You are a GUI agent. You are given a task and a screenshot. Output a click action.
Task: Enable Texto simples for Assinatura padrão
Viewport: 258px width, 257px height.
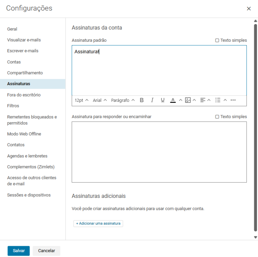tap(217, 40)
